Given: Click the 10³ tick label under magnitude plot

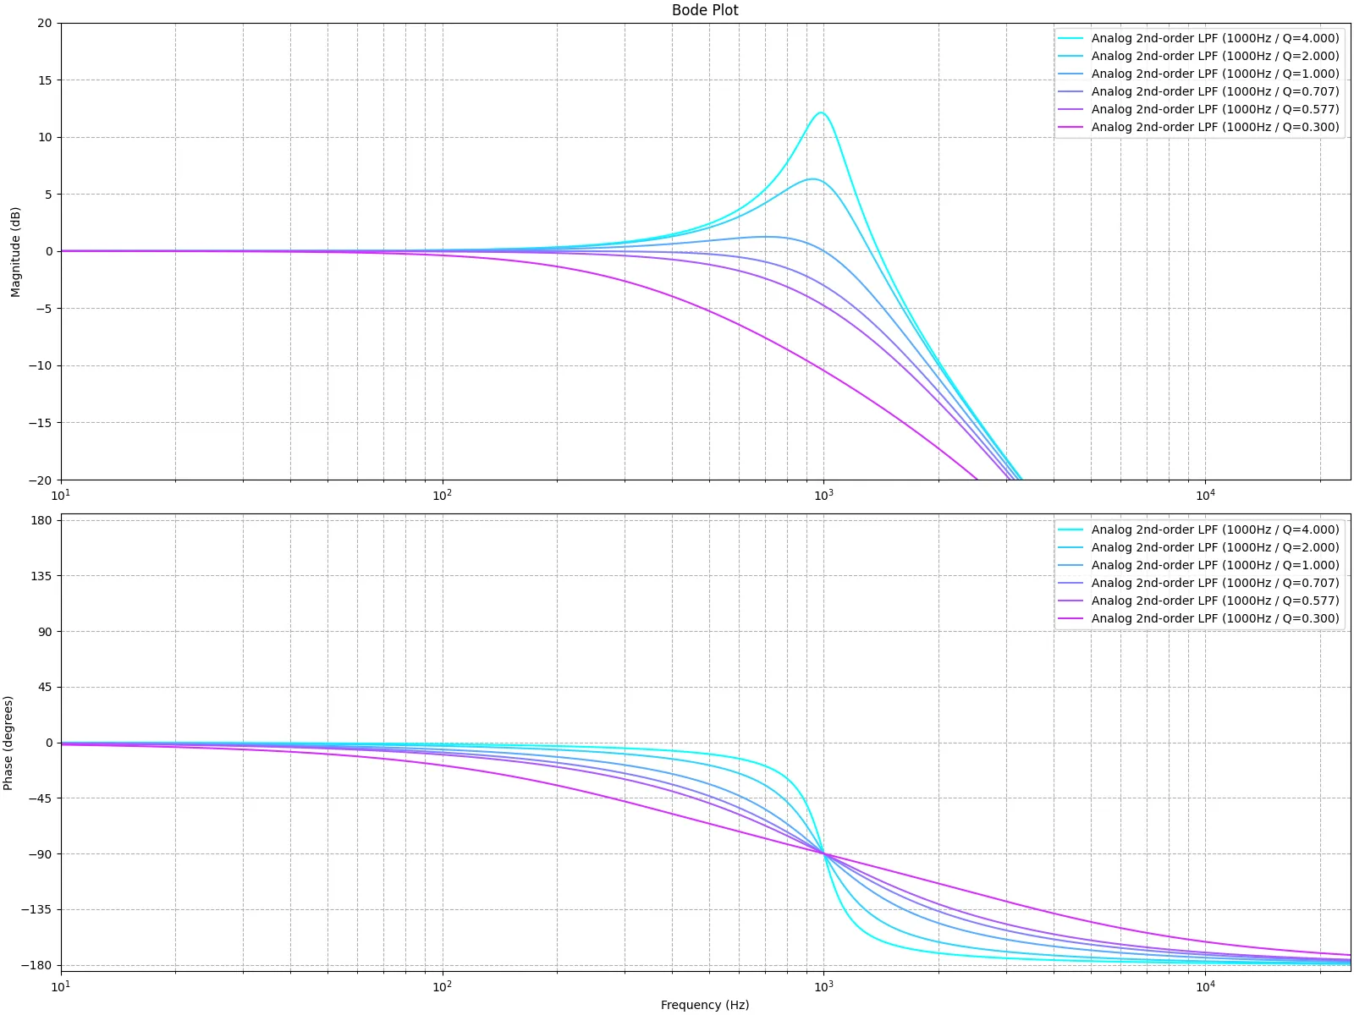Looking at the screenshot, I should 823,495.
